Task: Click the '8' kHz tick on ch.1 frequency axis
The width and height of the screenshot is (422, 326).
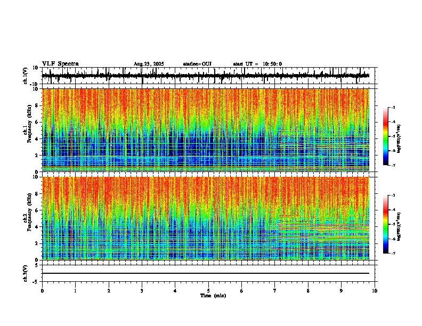Action: 37,105
